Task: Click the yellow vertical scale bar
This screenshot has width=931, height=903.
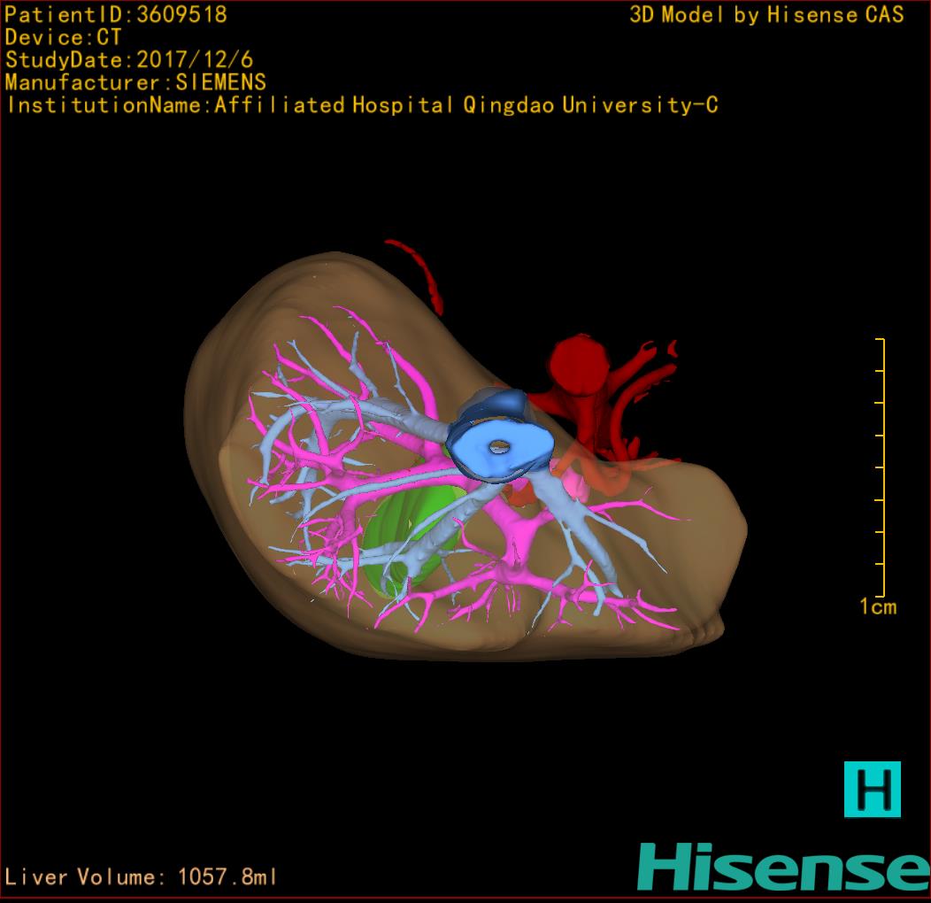Action: 882,467
